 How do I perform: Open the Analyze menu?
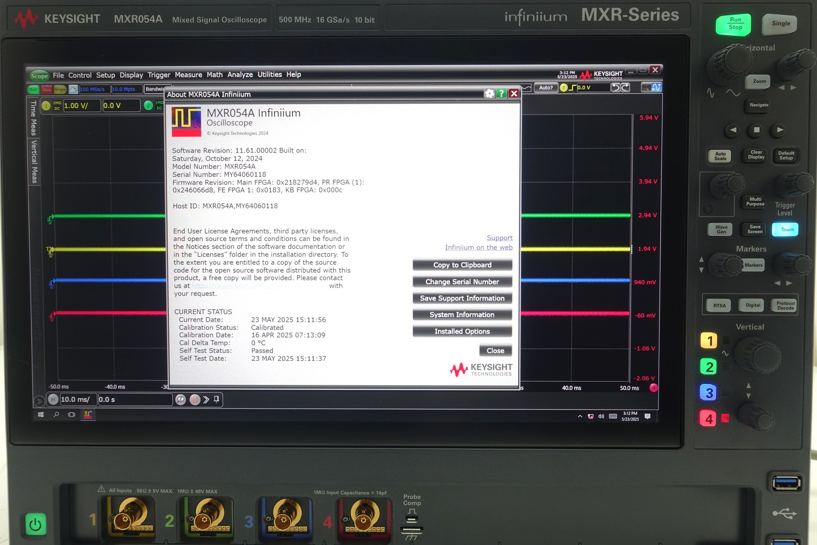(240, 74)
